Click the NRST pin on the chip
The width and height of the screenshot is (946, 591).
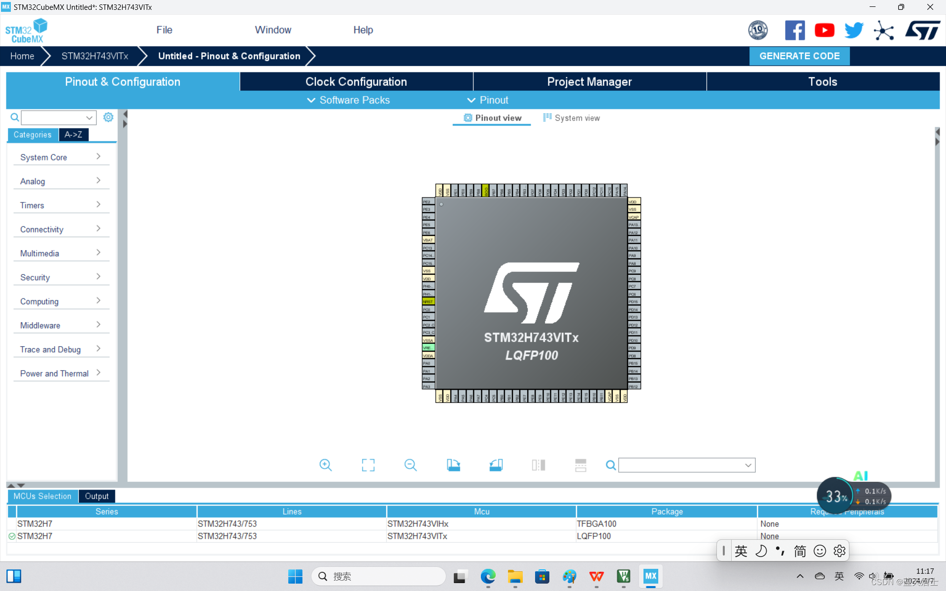point(428,301)
